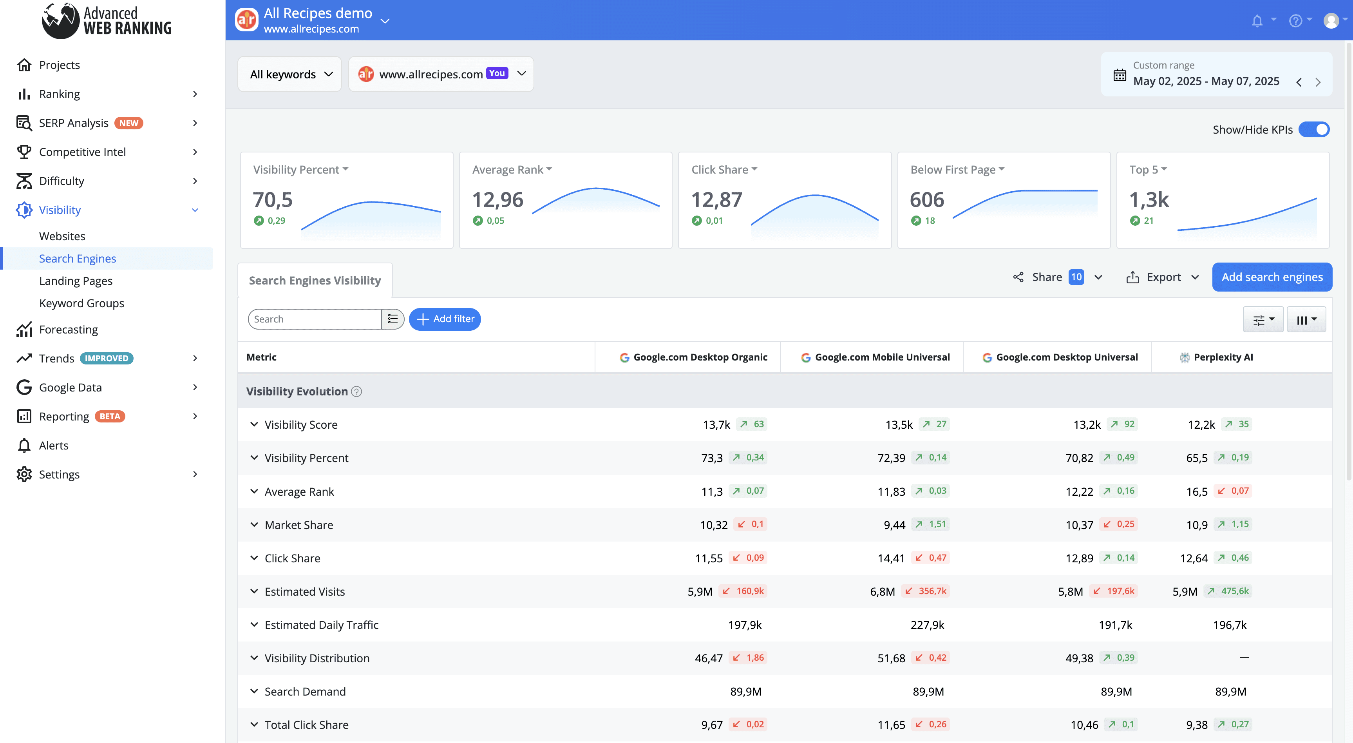Open Keyword Groups in sidebar
Screen dimensions: 1353x743
(x=81, y=303)
